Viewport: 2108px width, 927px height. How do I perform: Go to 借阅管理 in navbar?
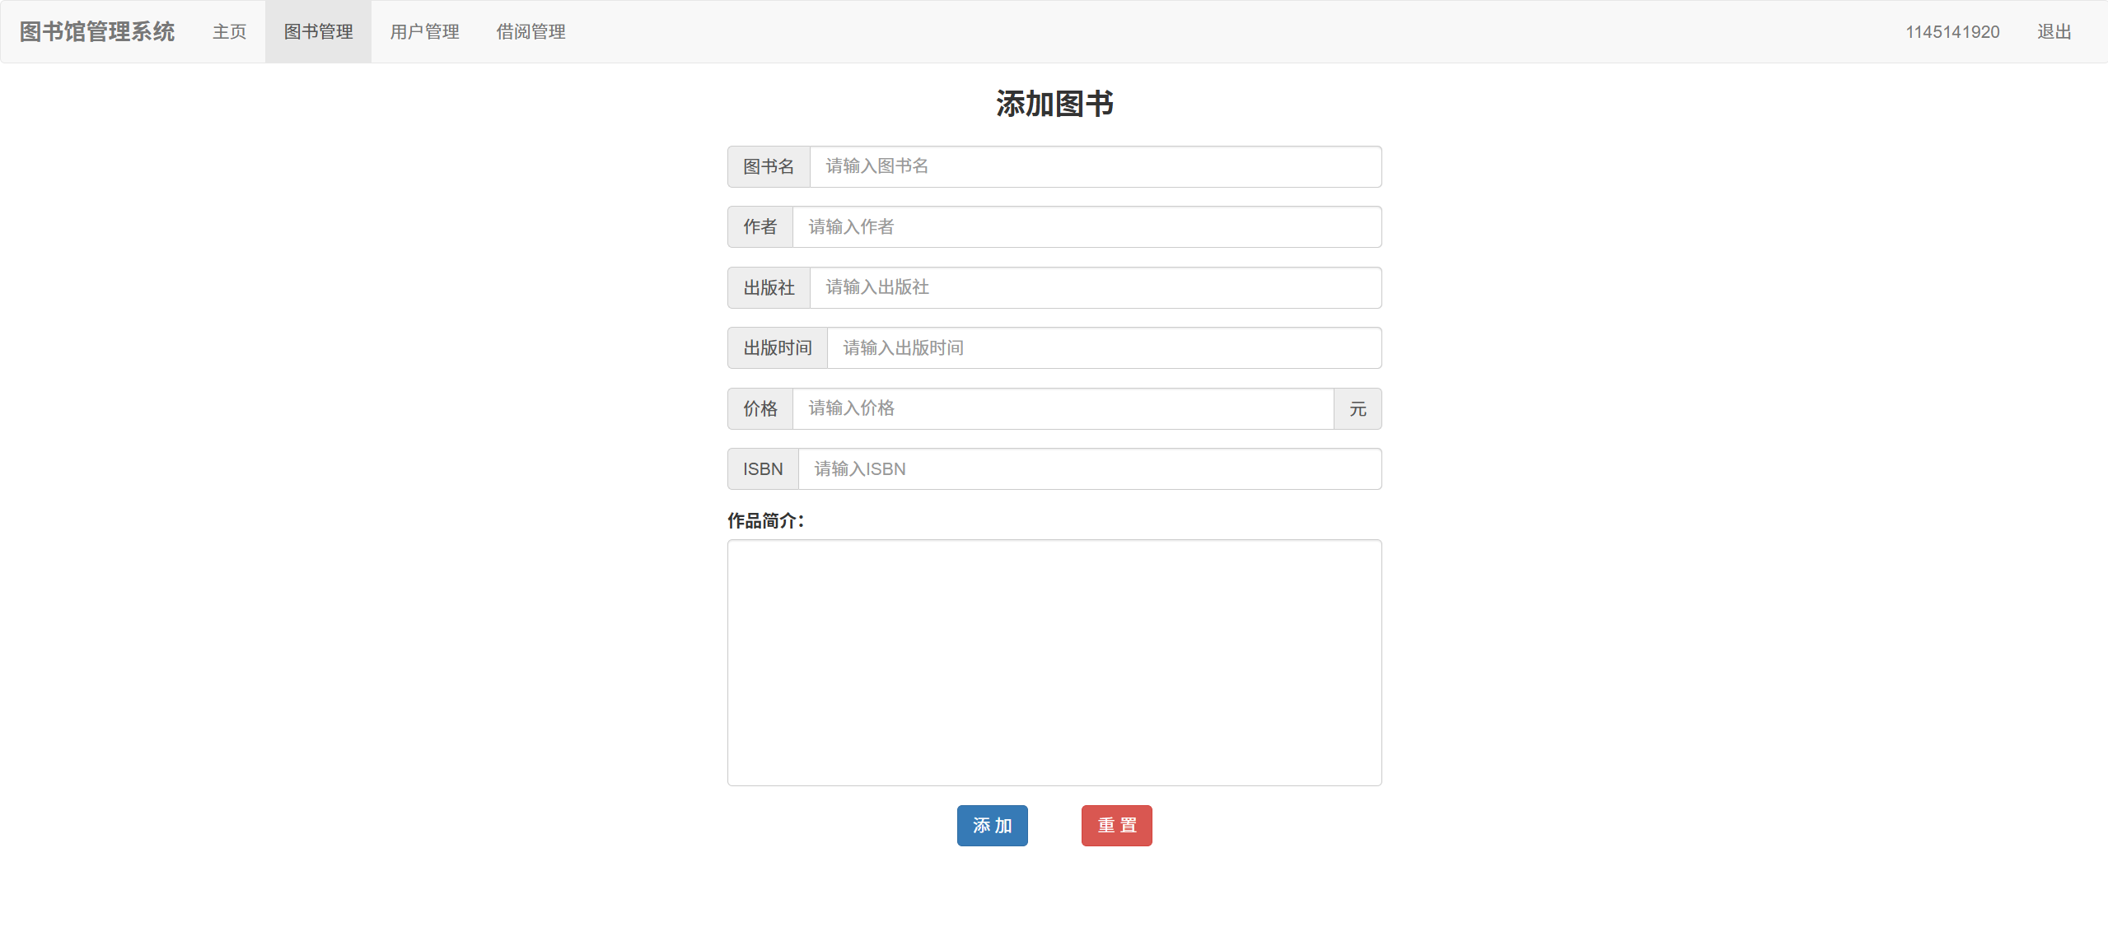coord(531,31)
